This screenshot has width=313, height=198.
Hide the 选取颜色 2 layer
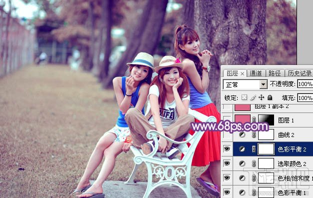227,163
